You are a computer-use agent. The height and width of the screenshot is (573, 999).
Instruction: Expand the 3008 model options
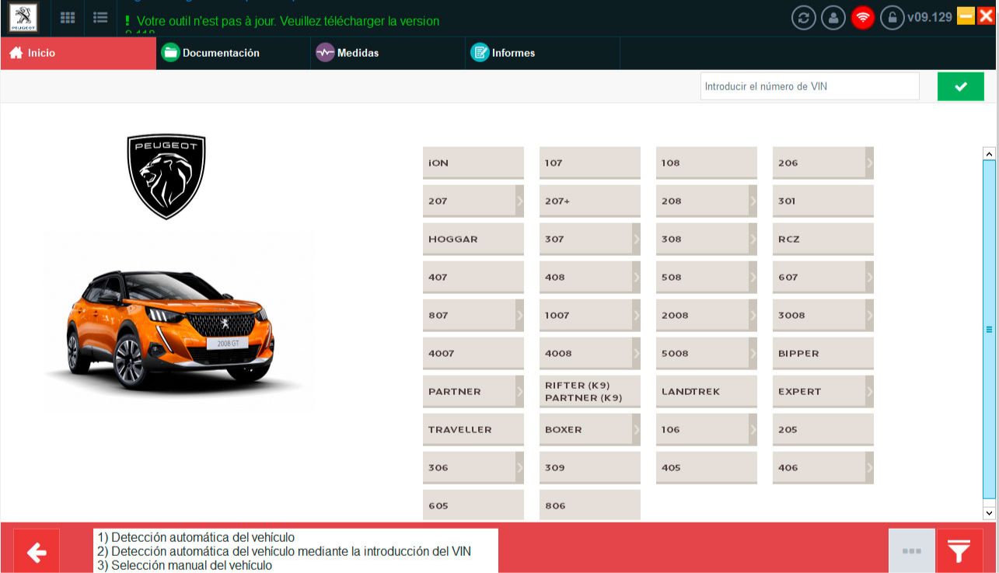pos(870,315)
